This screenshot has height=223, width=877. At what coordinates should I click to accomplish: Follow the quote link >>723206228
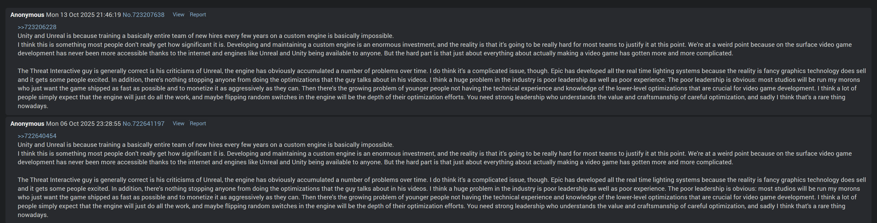point(37,27)
